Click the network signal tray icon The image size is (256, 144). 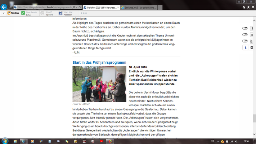232,141
